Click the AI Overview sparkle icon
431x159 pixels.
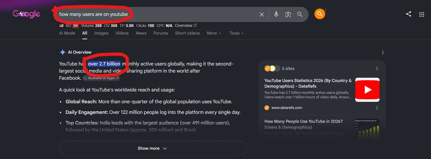(62, 52)
